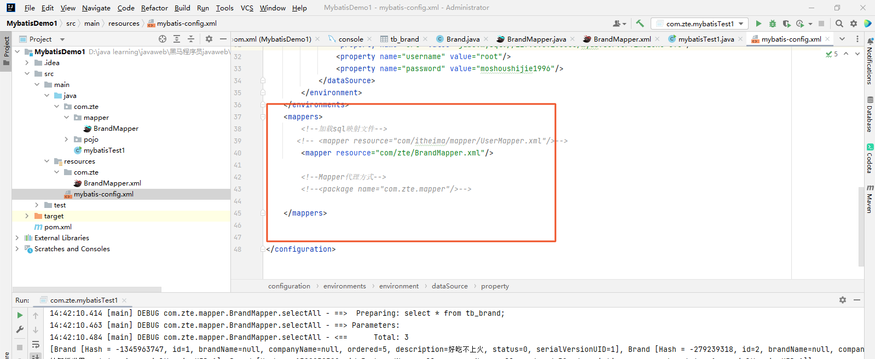Screen dimensions: 875x359
Task: Start debugging with the bug icon
Action: pyautogui.click(x=773, y=24)
